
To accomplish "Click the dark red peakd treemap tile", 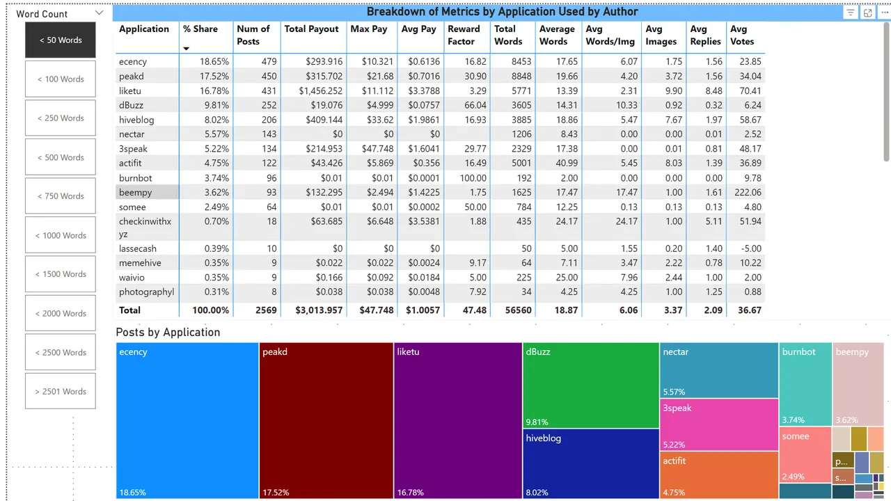I will point(326,420).
